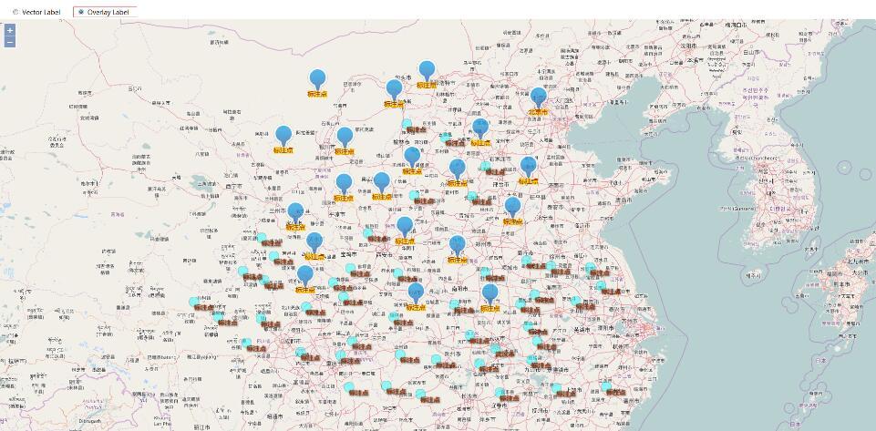This screenshot has height=431, width=876.
Task: Zoom in with the plus button
Action: pos(10,30)
